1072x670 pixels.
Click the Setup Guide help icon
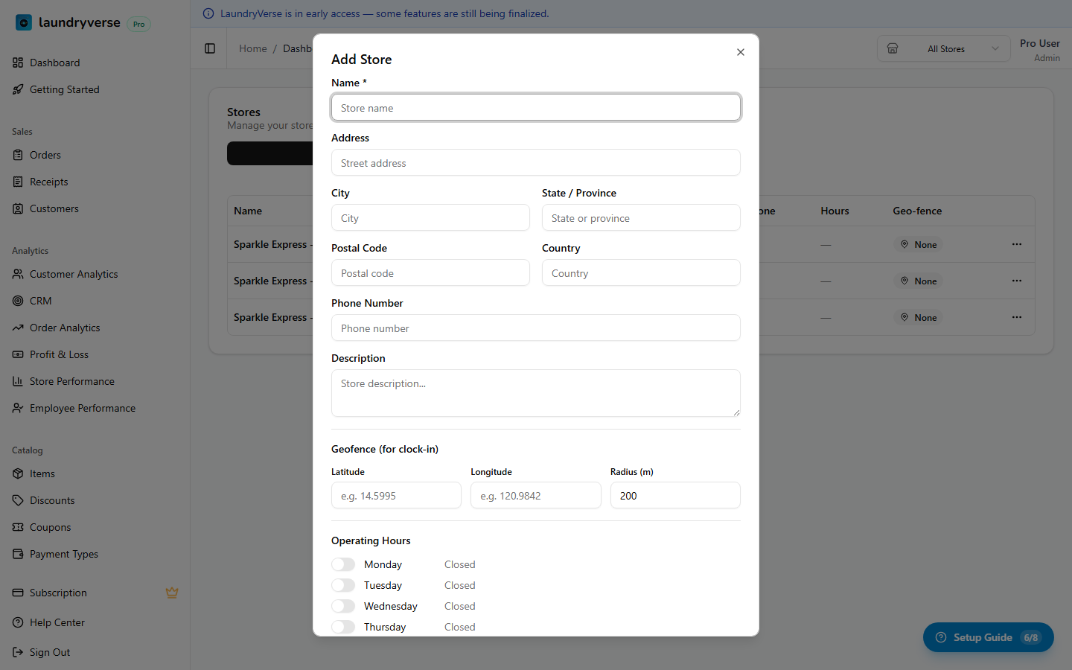coord(941,637)
